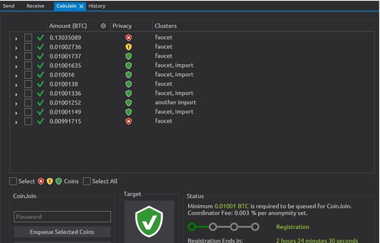Close the CoinJoin tab
Image resolution: width=380 pixels, height=243 pixels.
(x=82, y=6)
